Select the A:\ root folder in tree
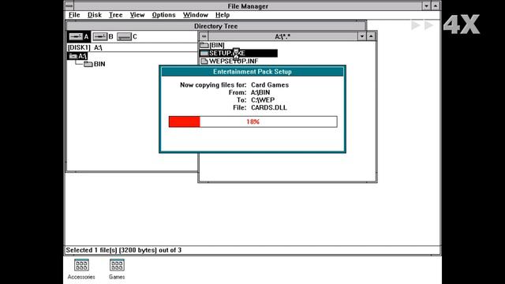 [77, 56]
